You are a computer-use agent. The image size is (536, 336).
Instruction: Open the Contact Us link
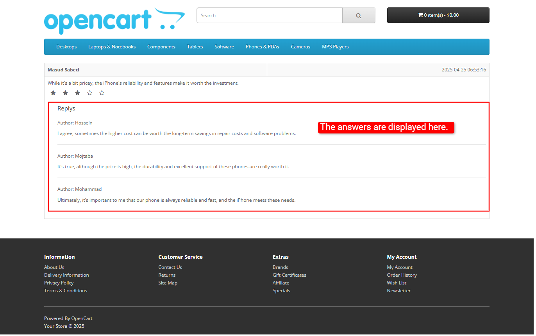tap(171, 268)
